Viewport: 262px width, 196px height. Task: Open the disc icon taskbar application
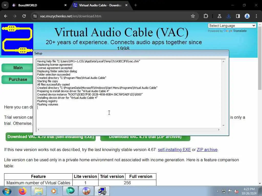pyautogui.click(x=86, y=191)
